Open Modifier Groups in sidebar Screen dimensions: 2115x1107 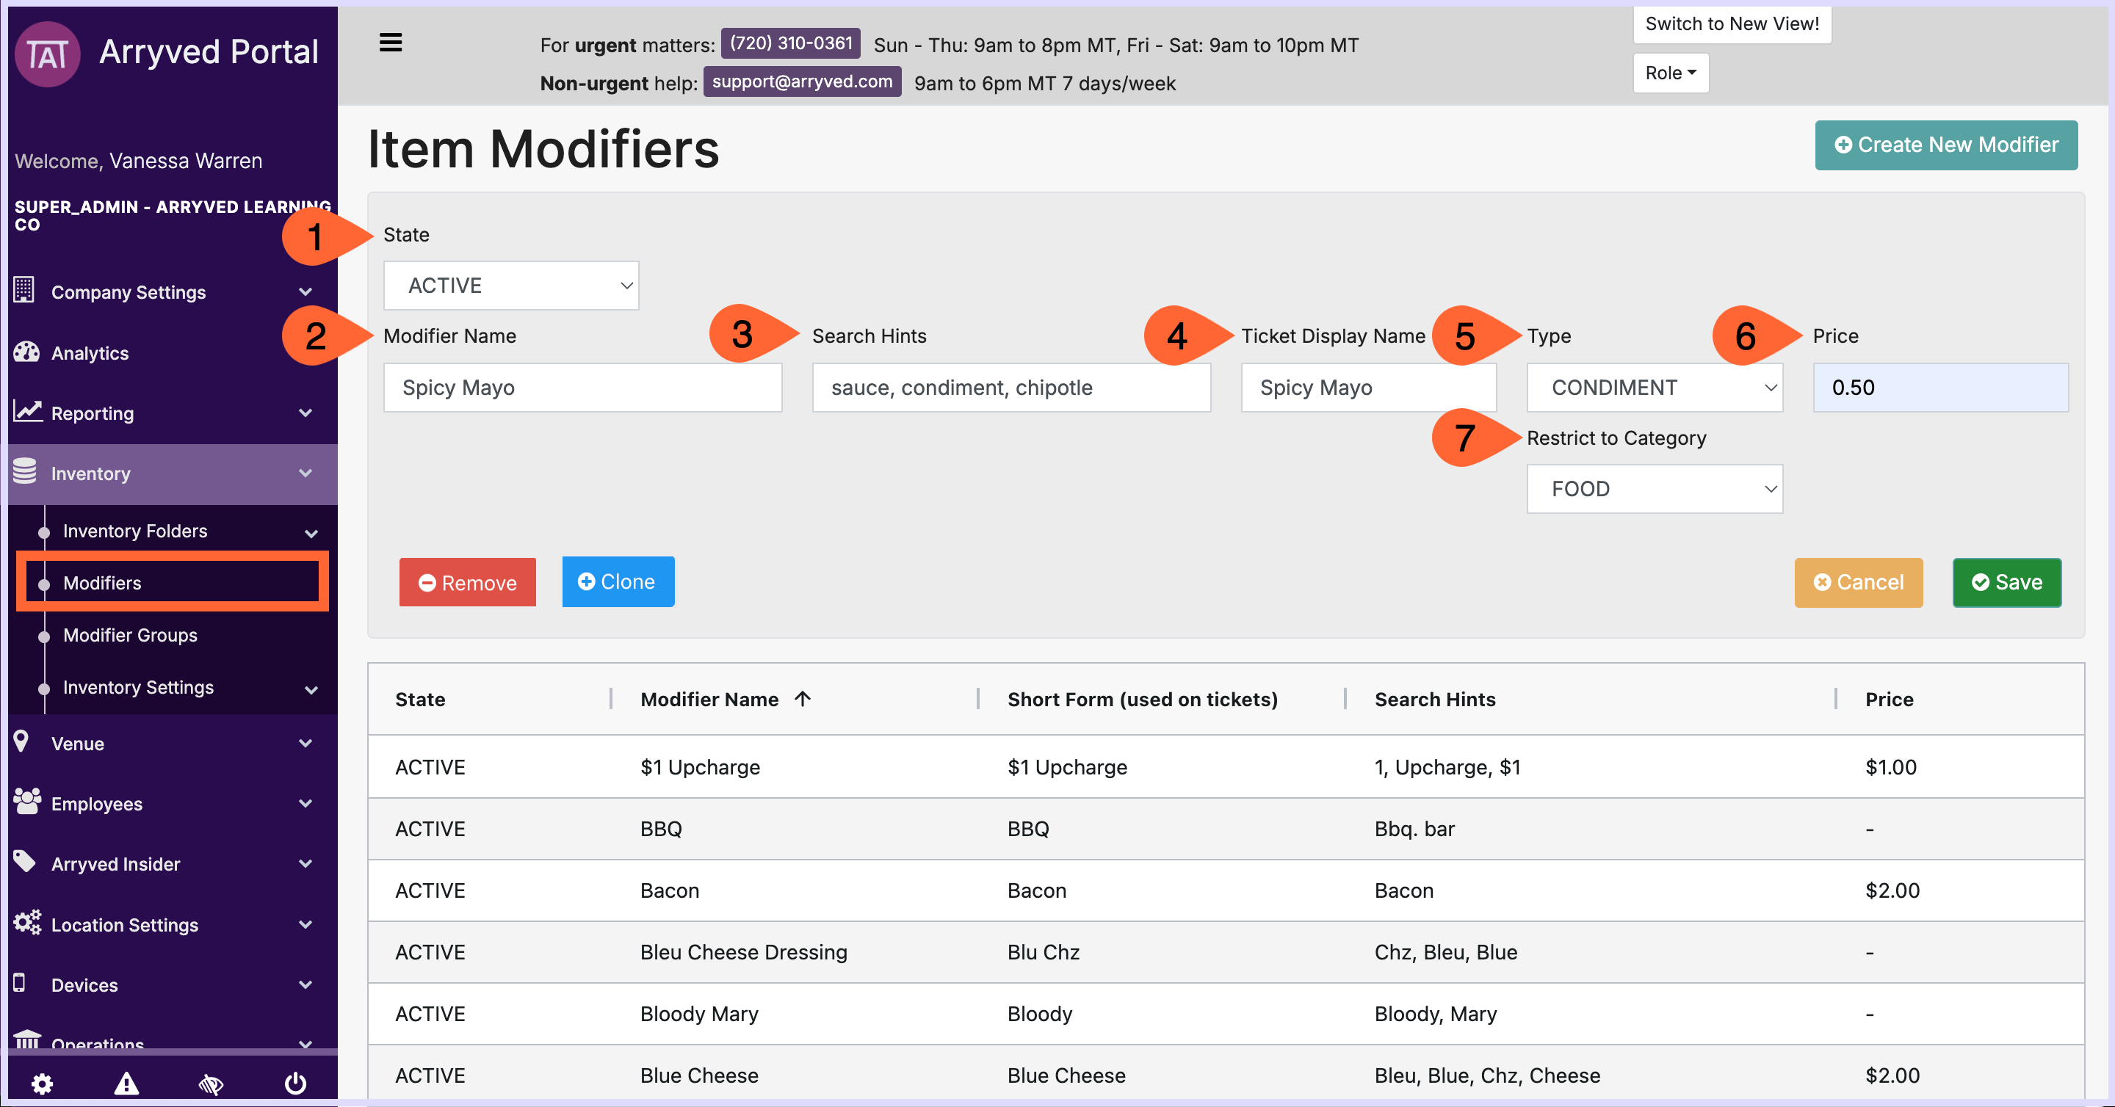tap(130, 635)
